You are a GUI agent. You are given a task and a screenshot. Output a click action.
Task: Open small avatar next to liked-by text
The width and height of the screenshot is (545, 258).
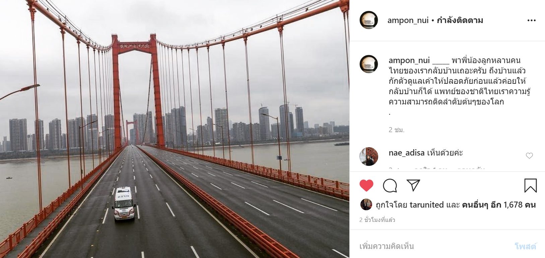click(366, 205)
